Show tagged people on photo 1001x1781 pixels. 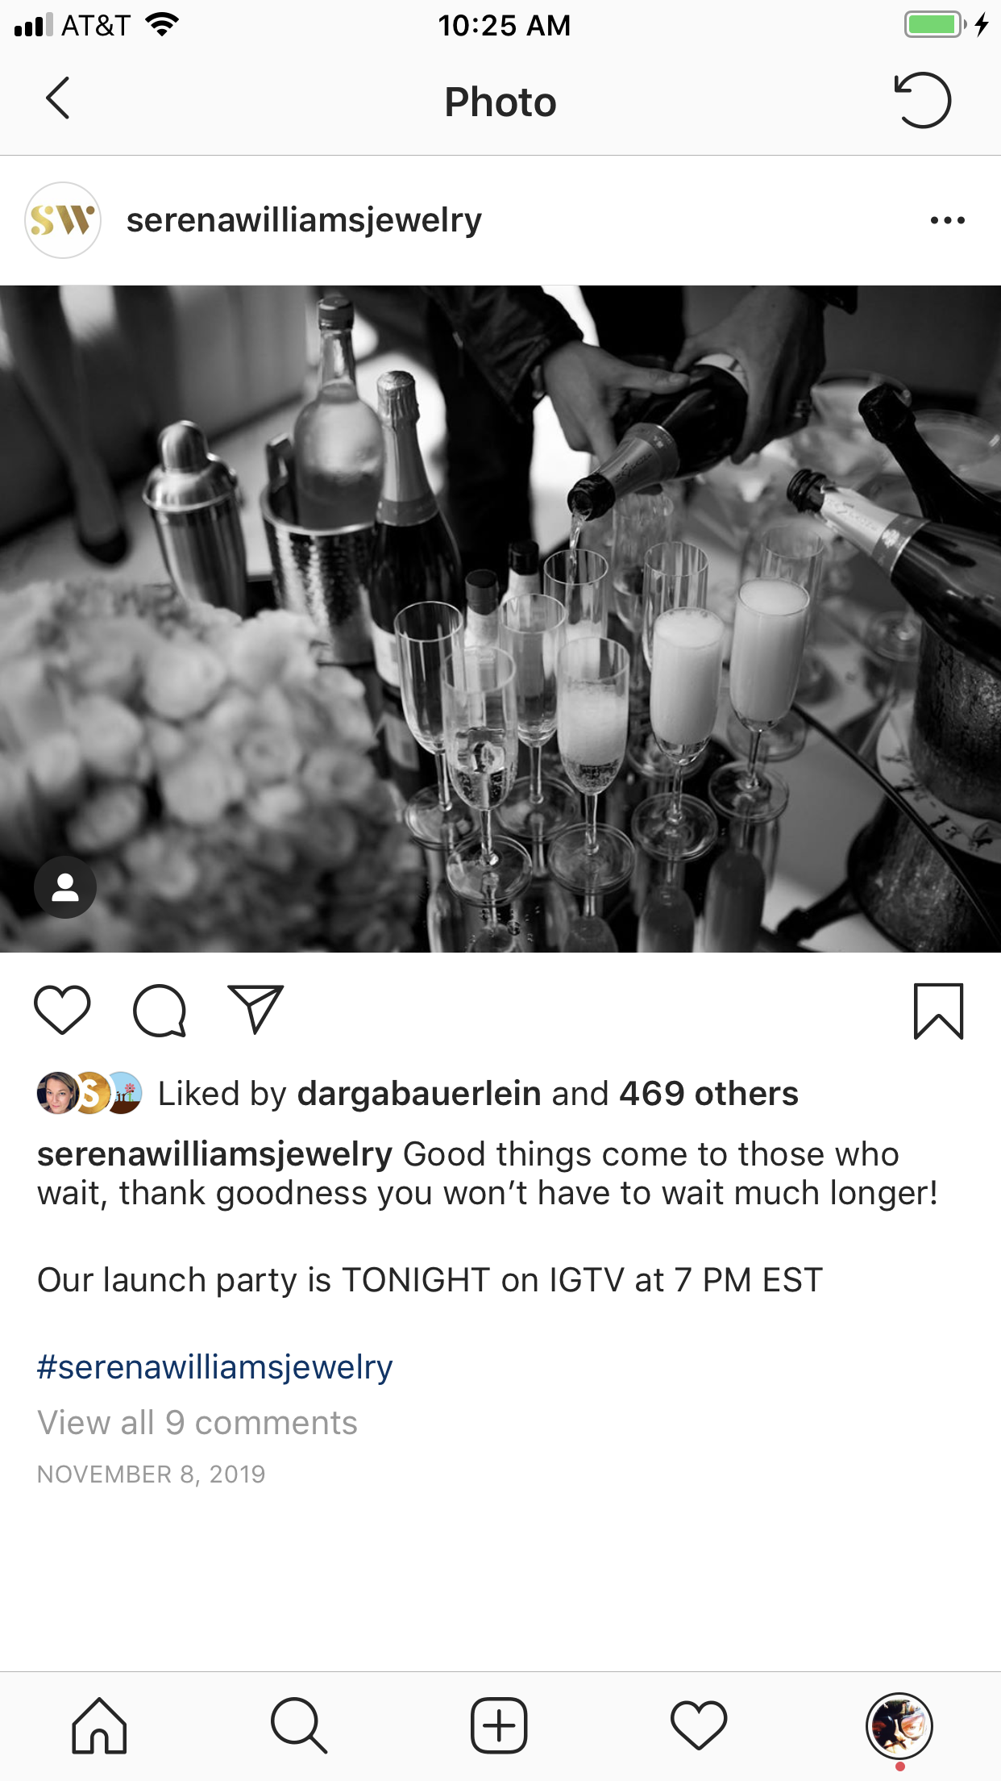click(x=65, y=887)
